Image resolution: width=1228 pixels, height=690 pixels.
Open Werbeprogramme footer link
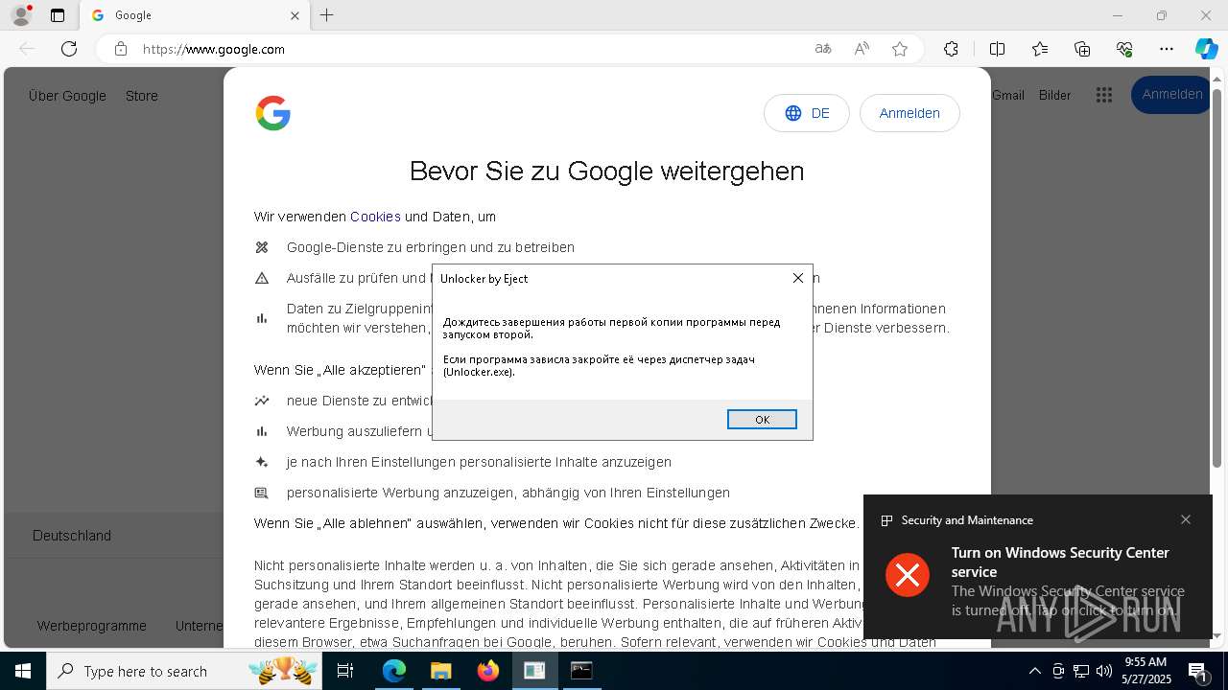92,626
